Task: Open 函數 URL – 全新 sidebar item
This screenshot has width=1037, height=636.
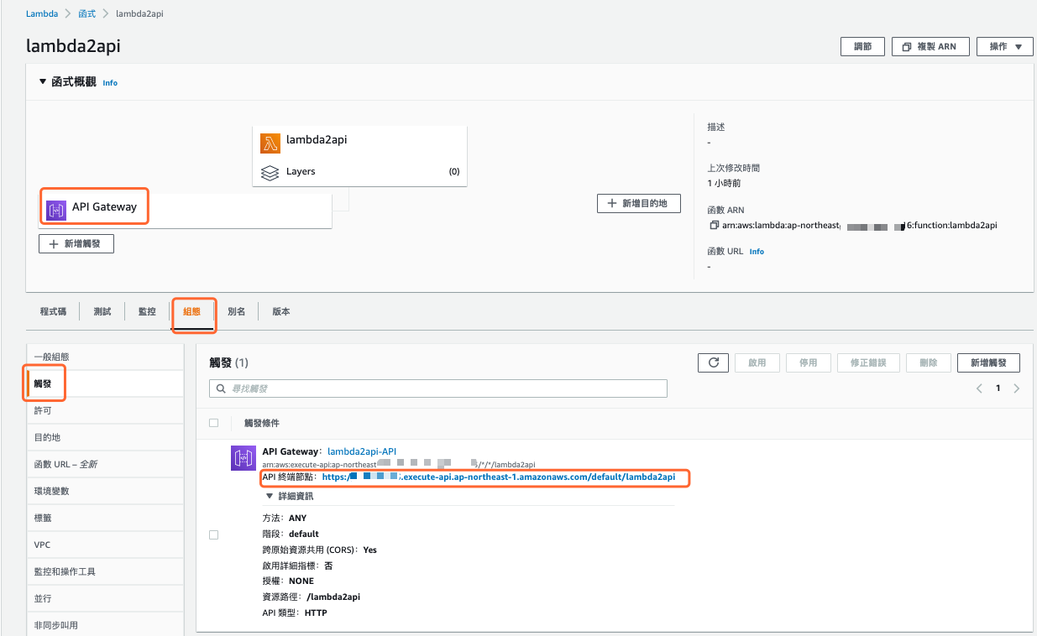Action: 105,464
